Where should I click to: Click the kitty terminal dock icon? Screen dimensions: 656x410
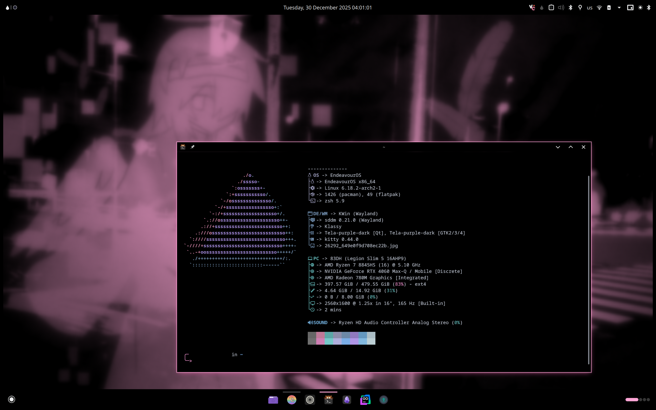click(x=328, y=400)
